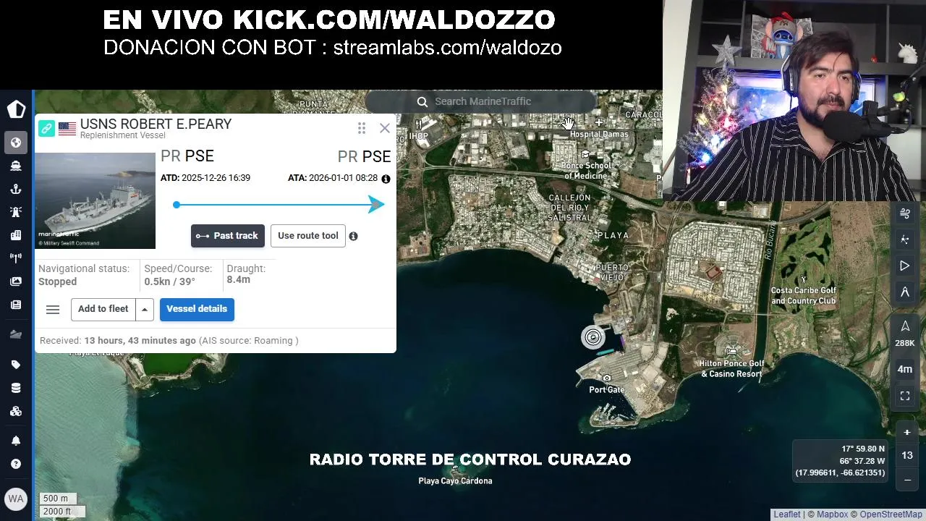Open the help question mark icon
Image resolution: width=926 pixels, height=521 pixels.
[16, 464]
